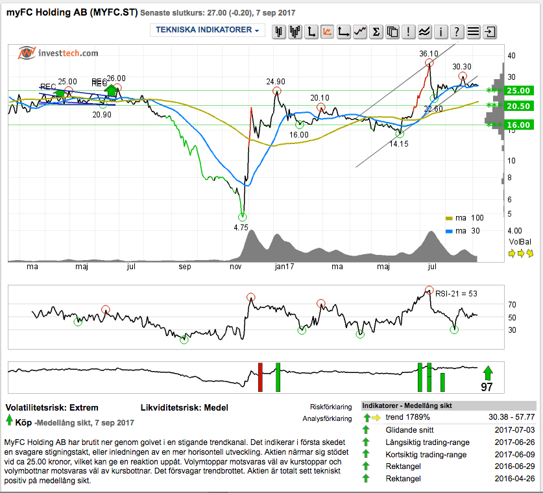Select the candlestick chart icon

coord(278,32)
